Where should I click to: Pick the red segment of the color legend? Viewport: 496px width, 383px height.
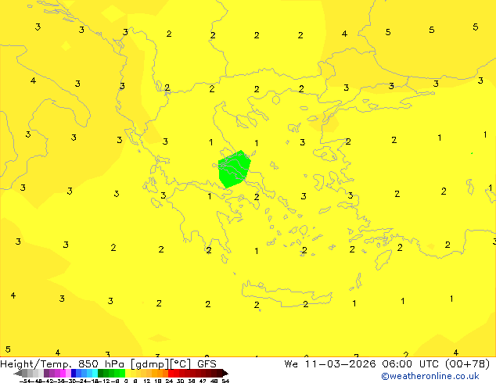tap(178, 373)
